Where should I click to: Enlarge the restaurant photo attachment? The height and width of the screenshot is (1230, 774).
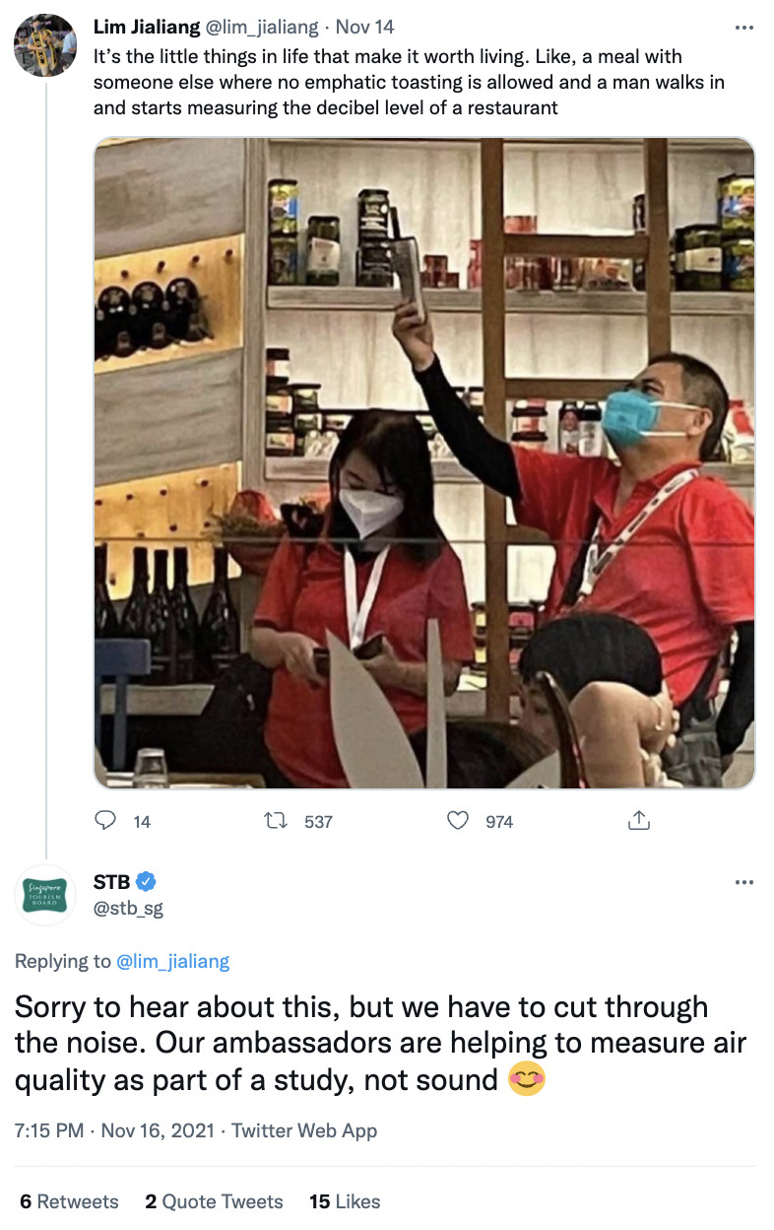point(424,463)
